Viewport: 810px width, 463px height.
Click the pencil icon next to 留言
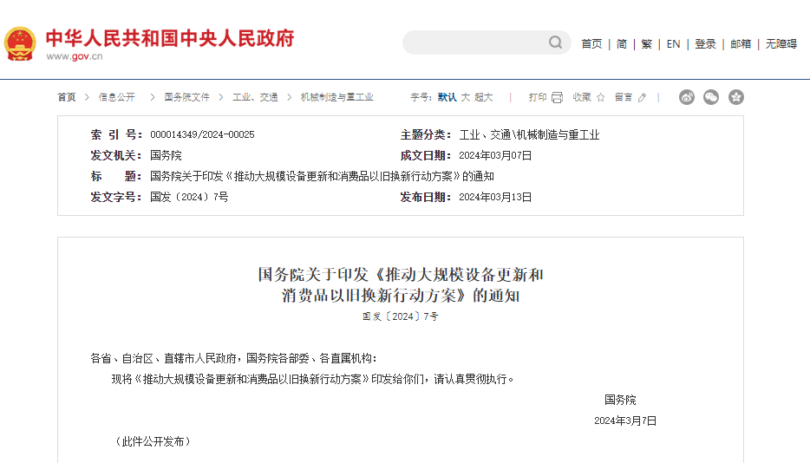click(x=642, y=97)
